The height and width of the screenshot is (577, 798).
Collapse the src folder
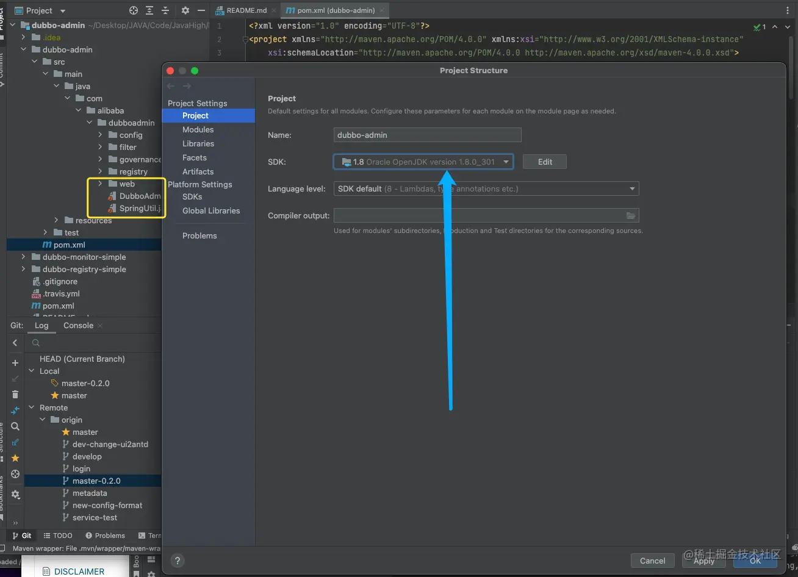[x=35, y=62]
